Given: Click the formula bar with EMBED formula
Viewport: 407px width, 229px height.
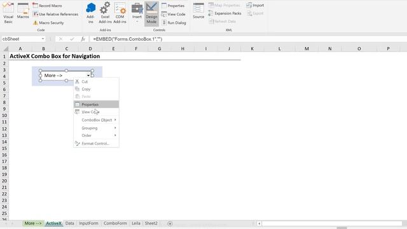Looking at the screenshot, I should [x=248, y=39].
